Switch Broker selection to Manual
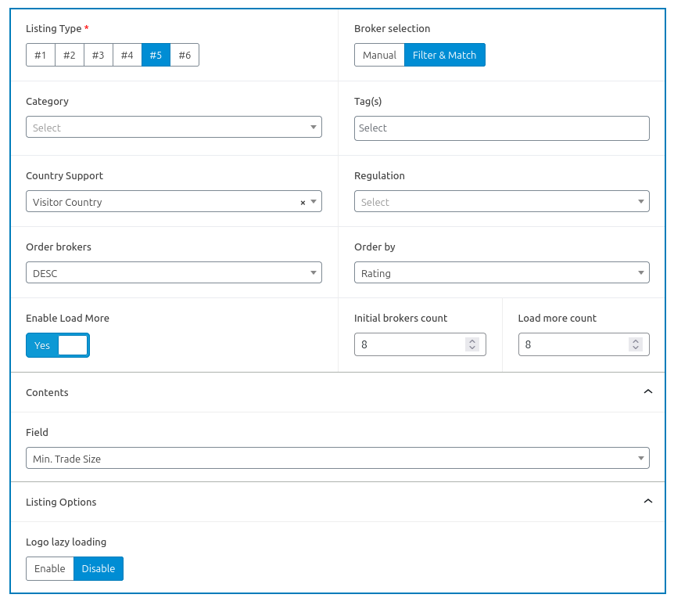The image size is (674, 598). pyautogui.click(x=379, y=55)
